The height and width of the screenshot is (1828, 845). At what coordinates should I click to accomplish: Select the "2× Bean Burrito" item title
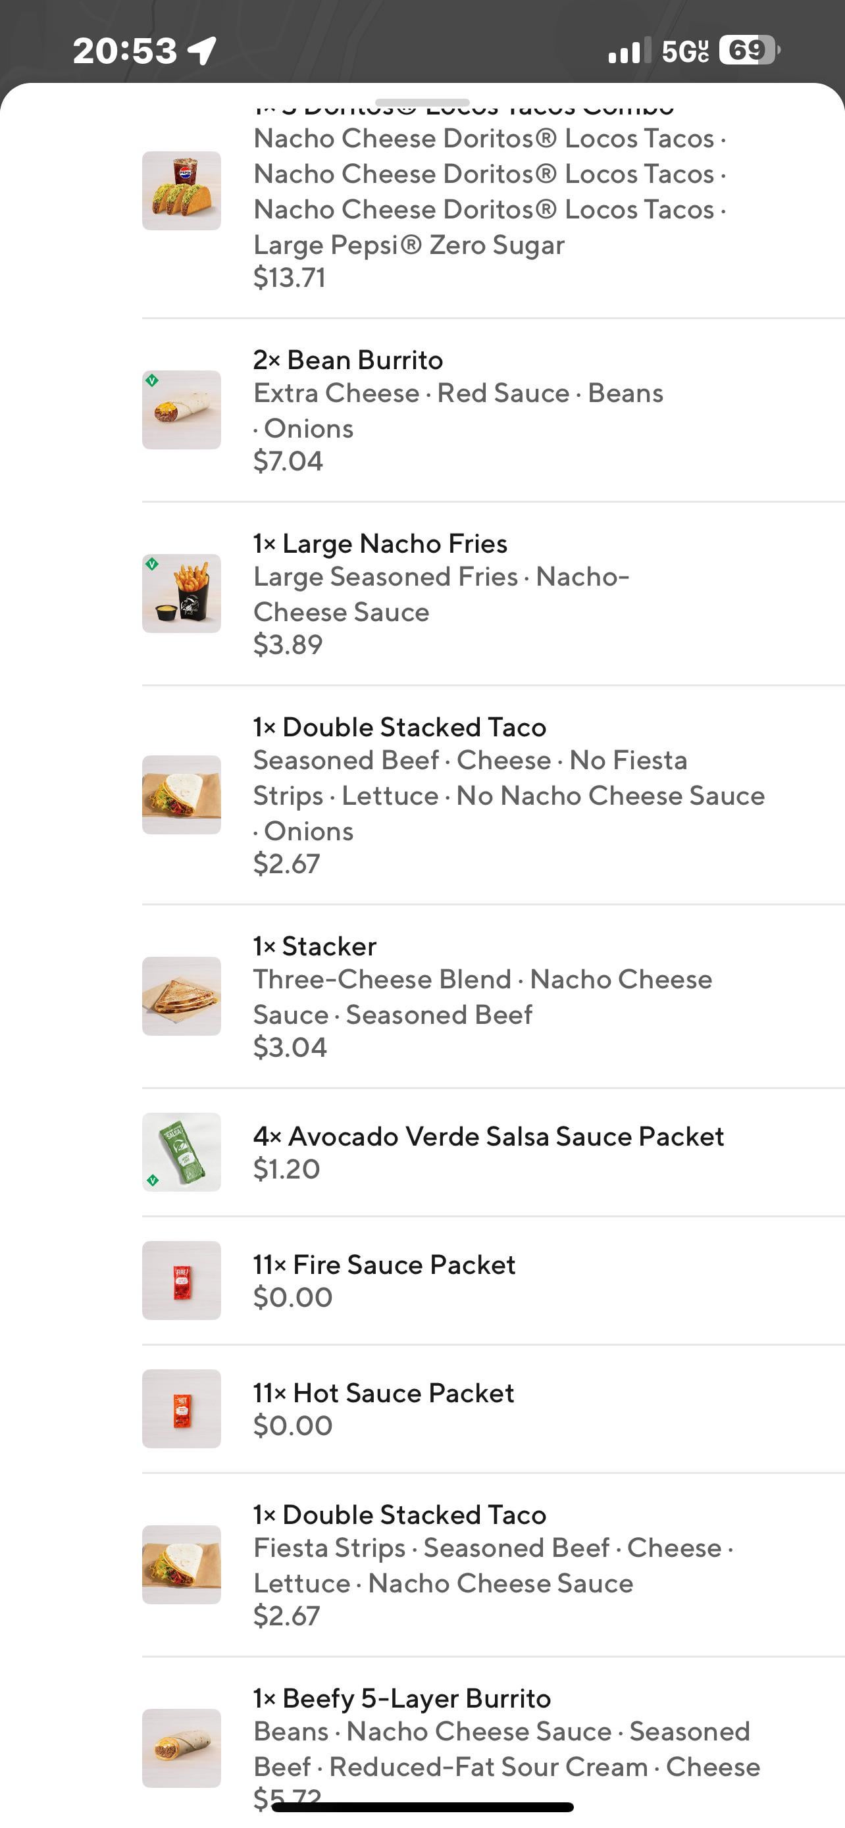[x=347, y=360]
